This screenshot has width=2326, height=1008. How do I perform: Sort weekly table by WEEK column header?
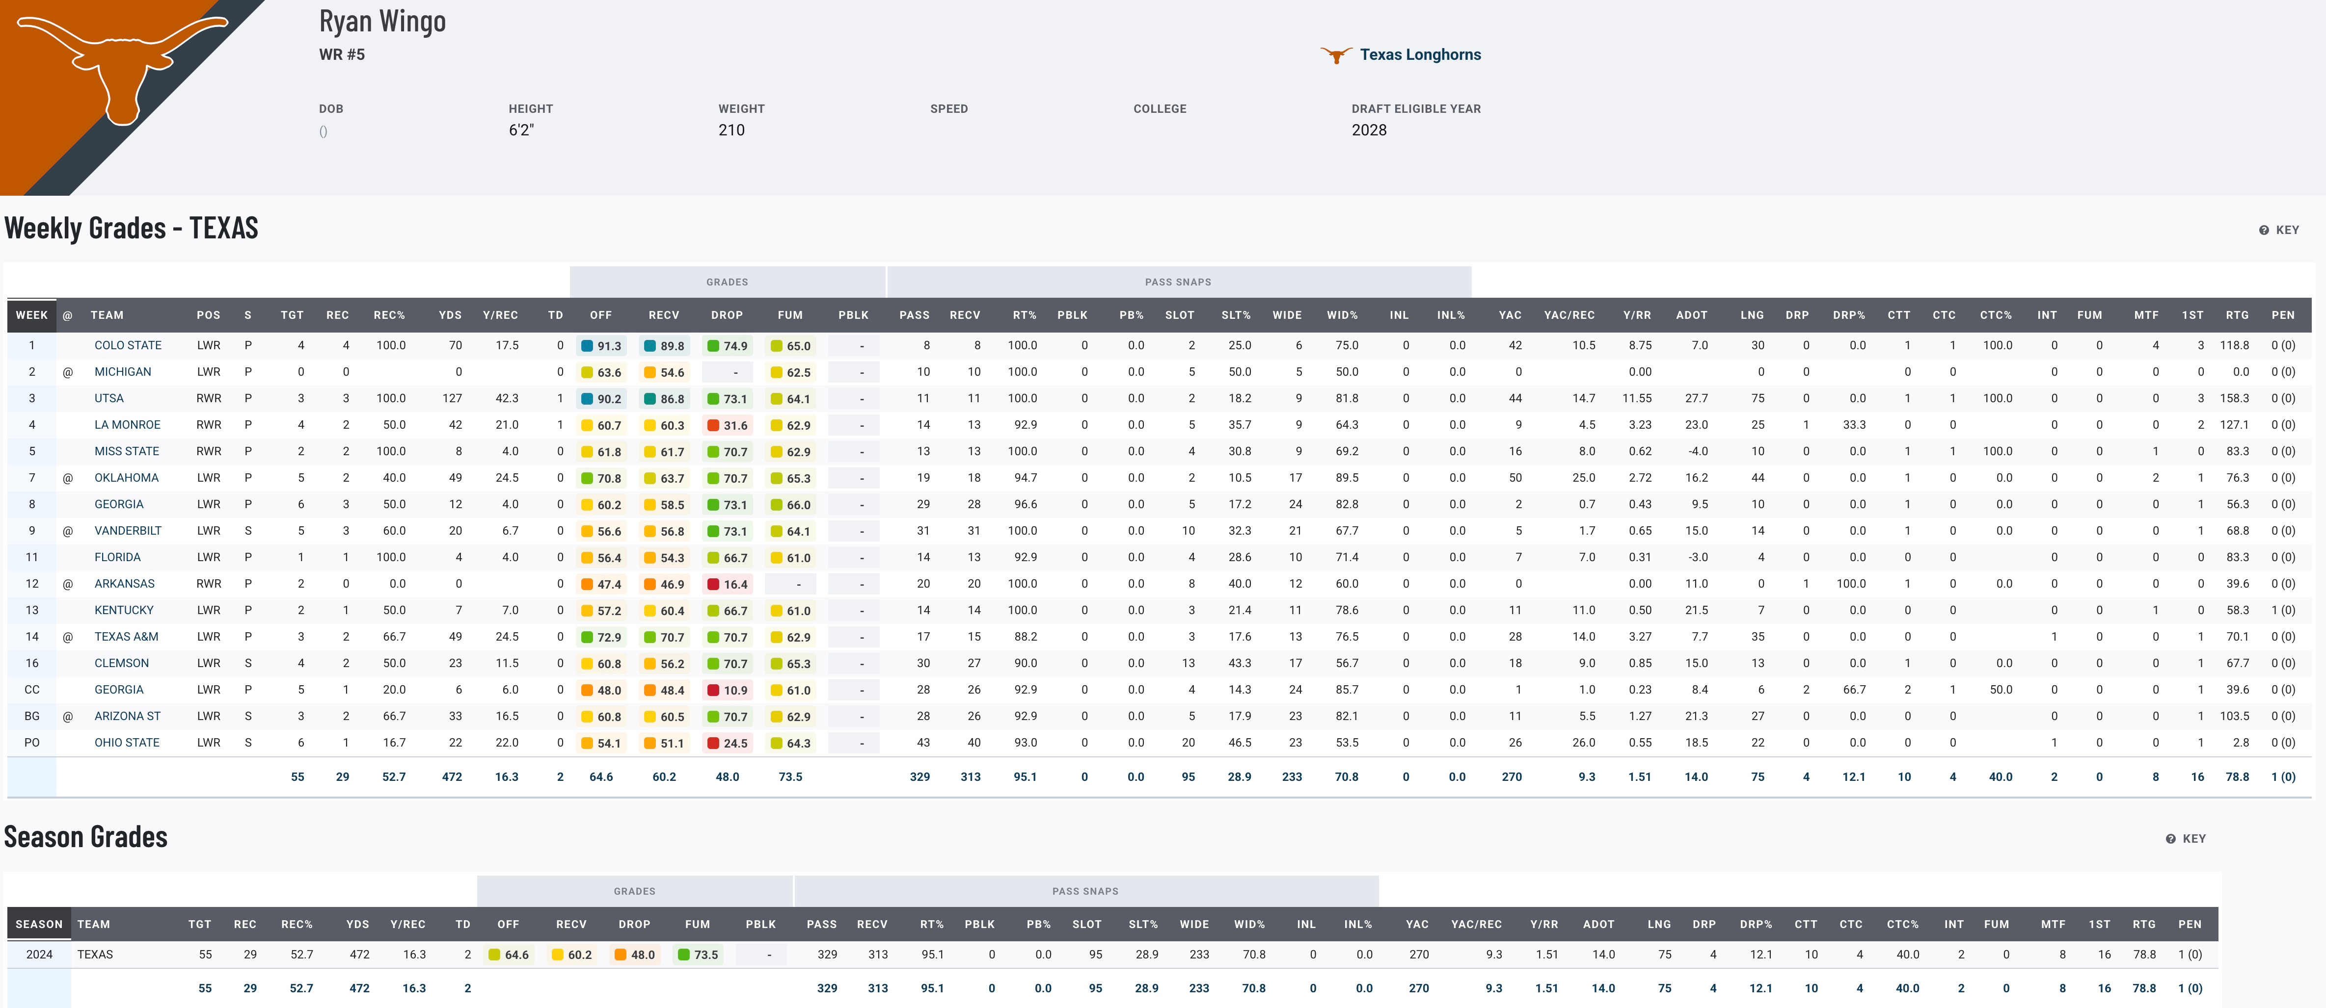click(x=31, y=315)
